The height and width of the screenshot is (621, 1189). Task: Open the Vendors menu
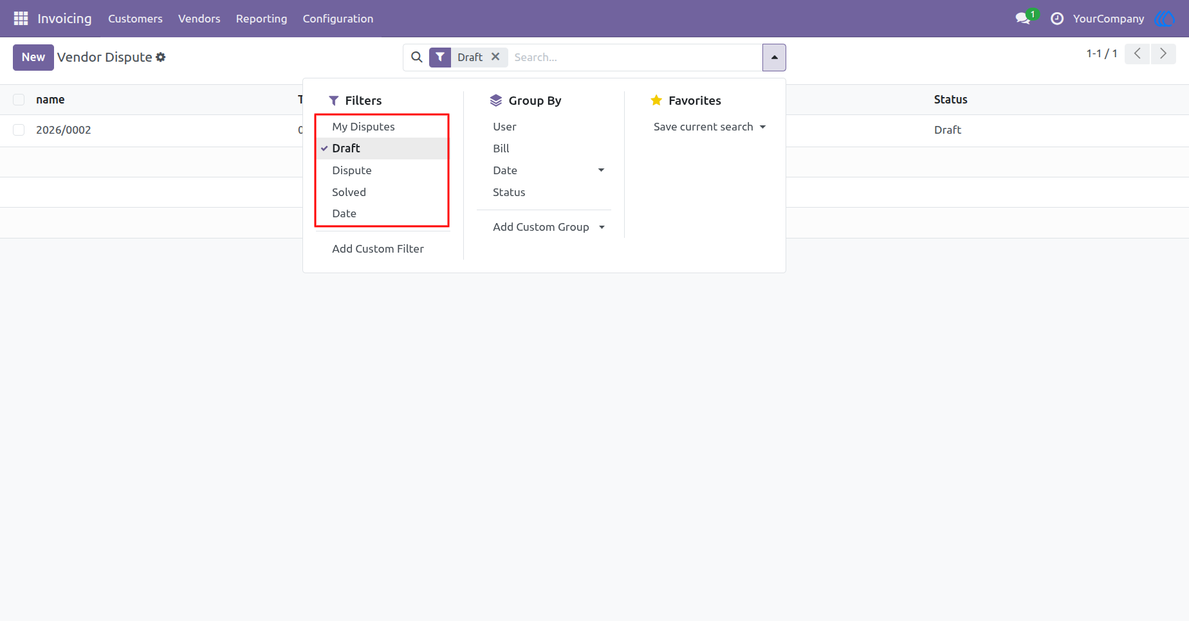coord(199,19)
